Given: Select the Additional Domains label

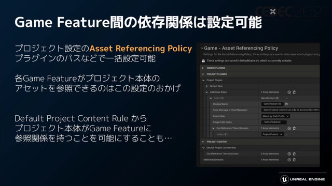Looking at the screenshot, I should (213, 160).
